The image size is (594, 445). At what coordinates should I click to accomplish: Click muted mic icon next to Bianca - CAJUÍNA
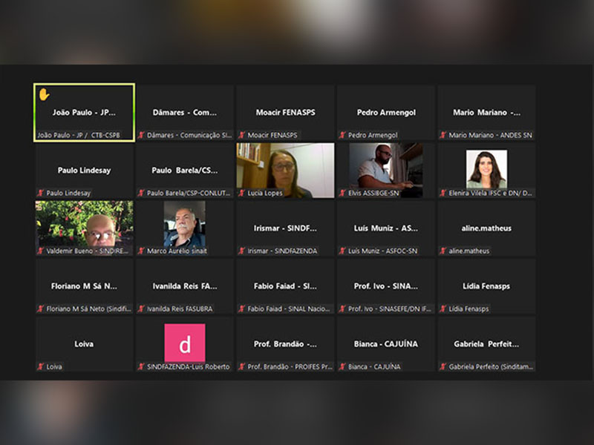click(x=342, y=367)
